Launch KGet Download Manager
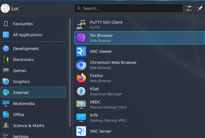This screenshot has height=138, width=205. 139,91
